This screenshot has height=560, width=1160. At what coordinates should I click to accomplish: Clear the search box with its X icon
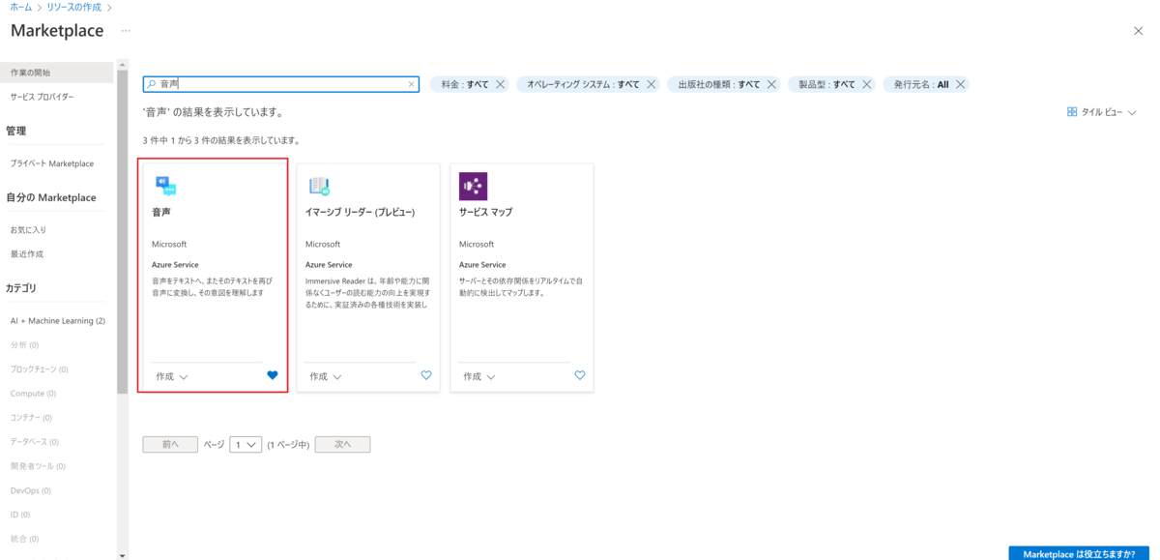tap(411, 84)
